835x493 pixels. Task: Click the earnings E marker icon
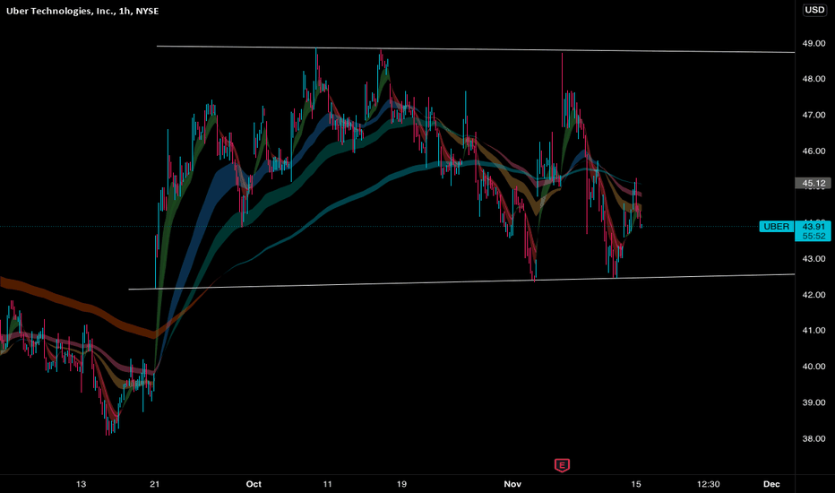coord(562,465)
